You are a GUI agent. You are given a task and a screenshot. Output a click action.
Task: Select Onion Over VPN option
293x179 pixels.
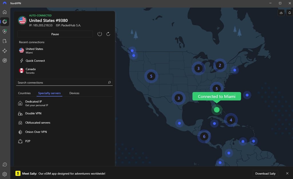64,132
